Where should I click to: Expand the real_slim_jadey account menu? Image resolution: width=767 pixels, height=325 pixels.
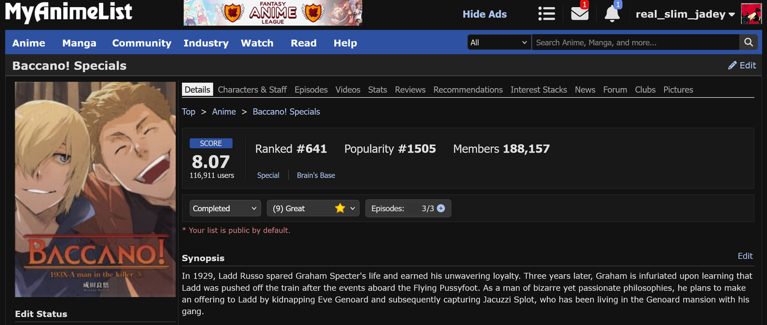tap(685, 14)
